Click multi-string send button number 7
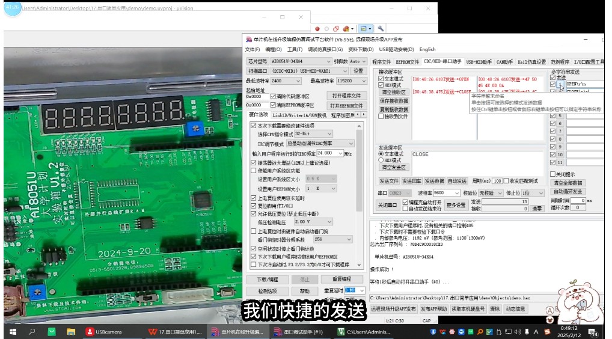 coord(560,131)
